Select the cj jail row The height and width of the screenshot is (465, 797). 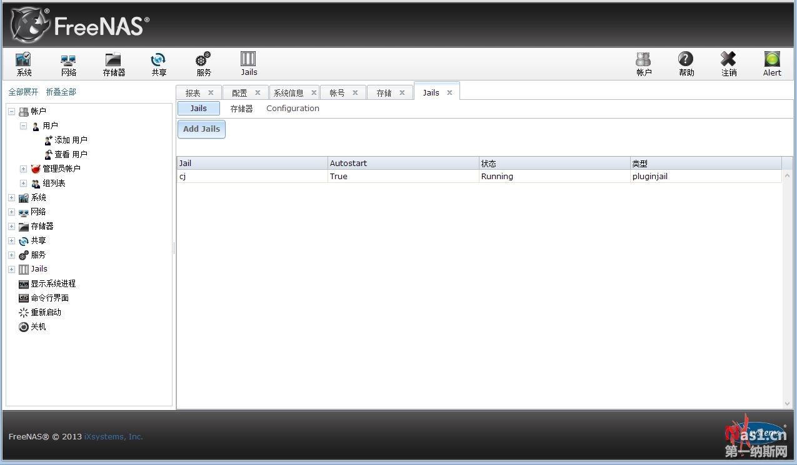click(x=479, y=176)
